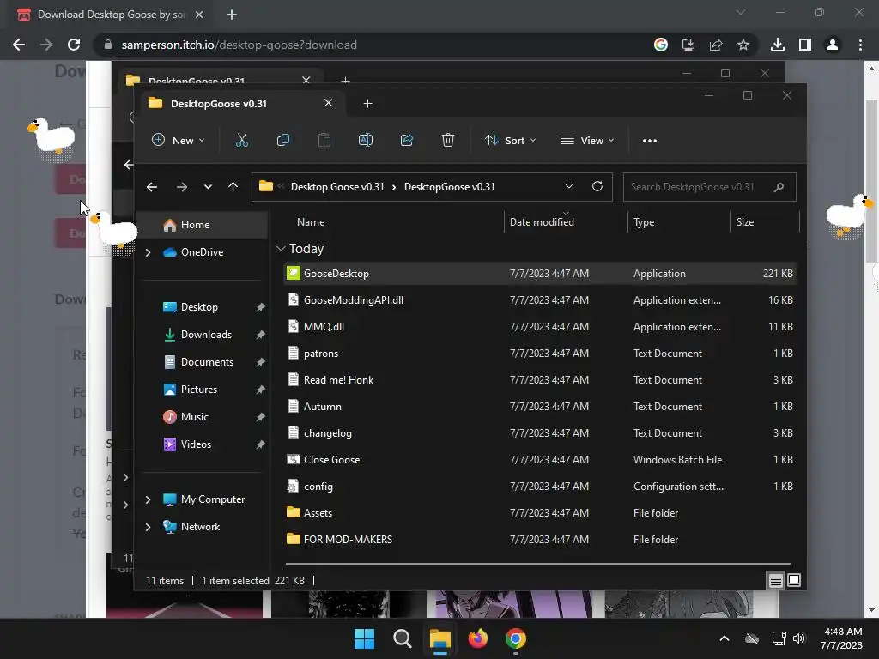This screenshot has height=659, width=879.
Task: Expand Network in navigation pane
Action: [148, 527]
